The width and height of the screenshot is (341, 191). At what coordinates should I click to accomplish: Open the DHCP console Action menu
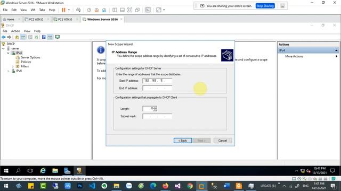point(15,31)
